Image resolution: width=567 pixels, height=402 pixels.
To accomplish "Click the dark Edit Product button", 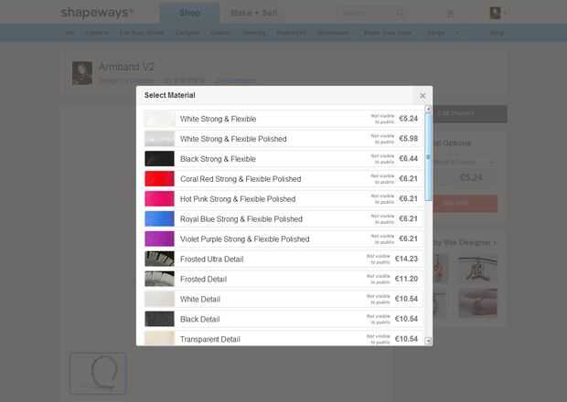I will point(470,114).
